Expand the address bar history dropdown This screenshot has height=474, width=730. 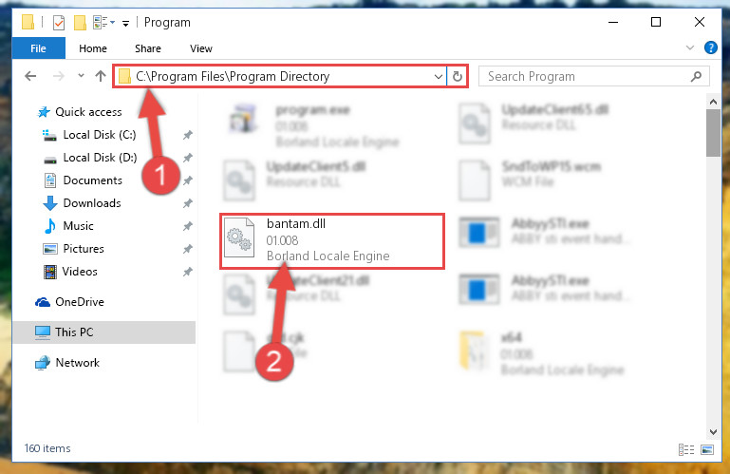[x=438, y=76]
